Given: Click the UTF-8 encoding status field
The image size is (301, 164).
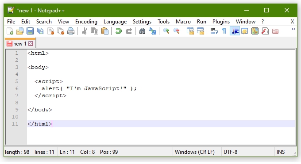Looking at the screenshot, I should (230, 152).
